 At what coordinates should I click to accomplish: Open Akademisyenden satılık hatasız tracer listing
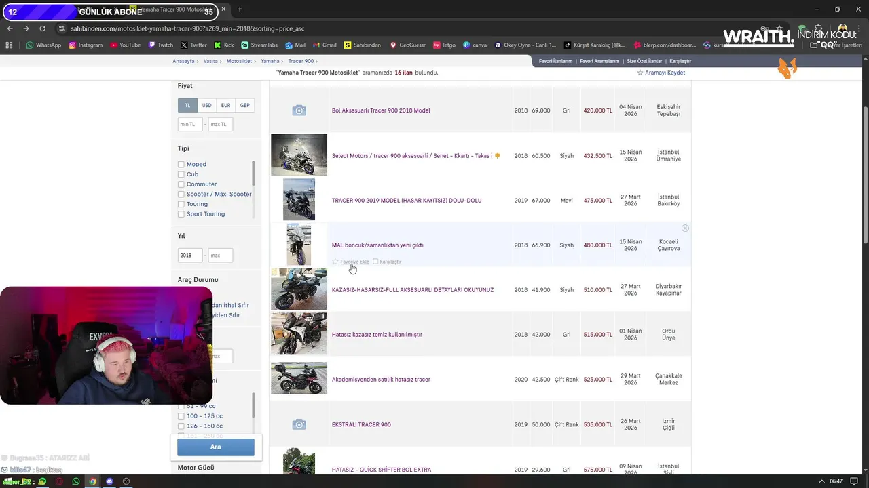pos(381,380)
